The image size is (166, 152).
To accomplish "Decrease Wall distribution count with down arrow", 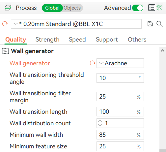I will click(x=100, y=125).
